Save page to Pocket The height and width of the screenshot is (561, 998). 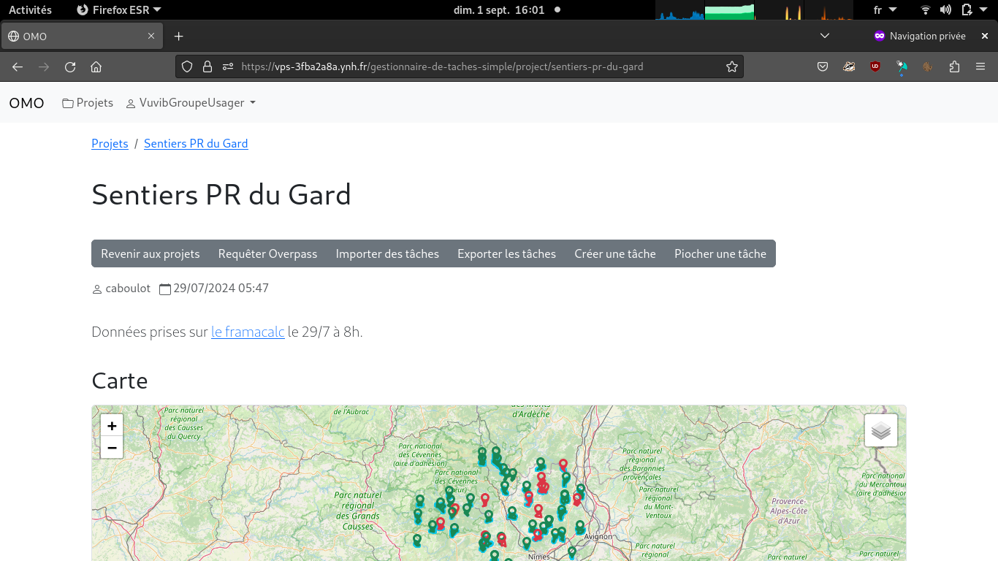click(x=823, y=67)
